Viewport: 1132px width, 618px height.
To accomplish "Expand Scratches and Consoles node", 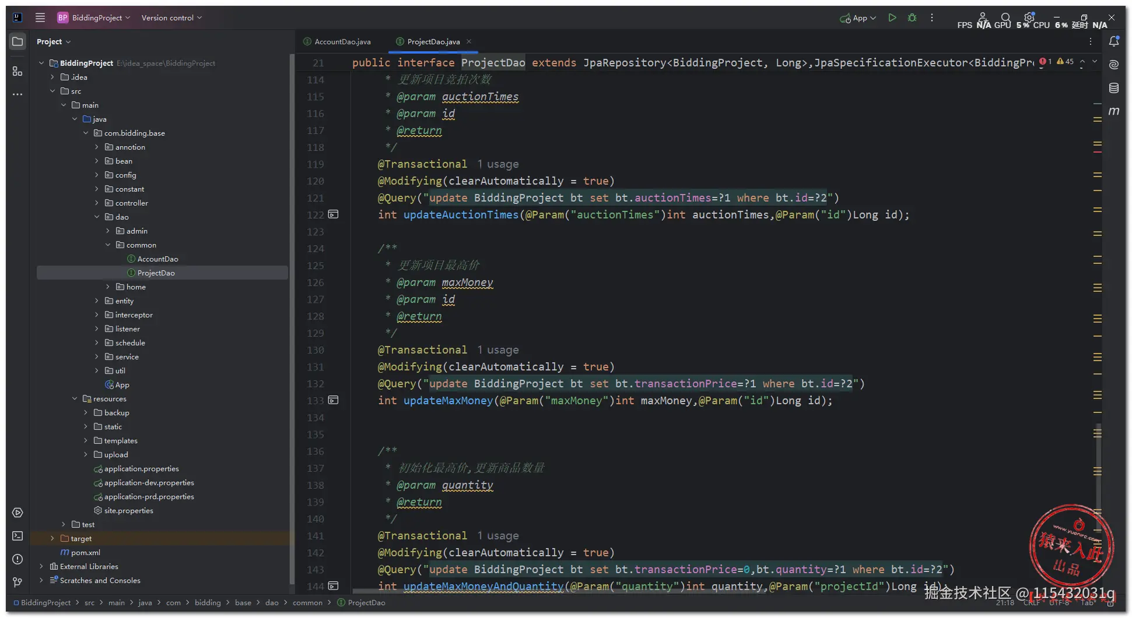I will coord(41,580).
